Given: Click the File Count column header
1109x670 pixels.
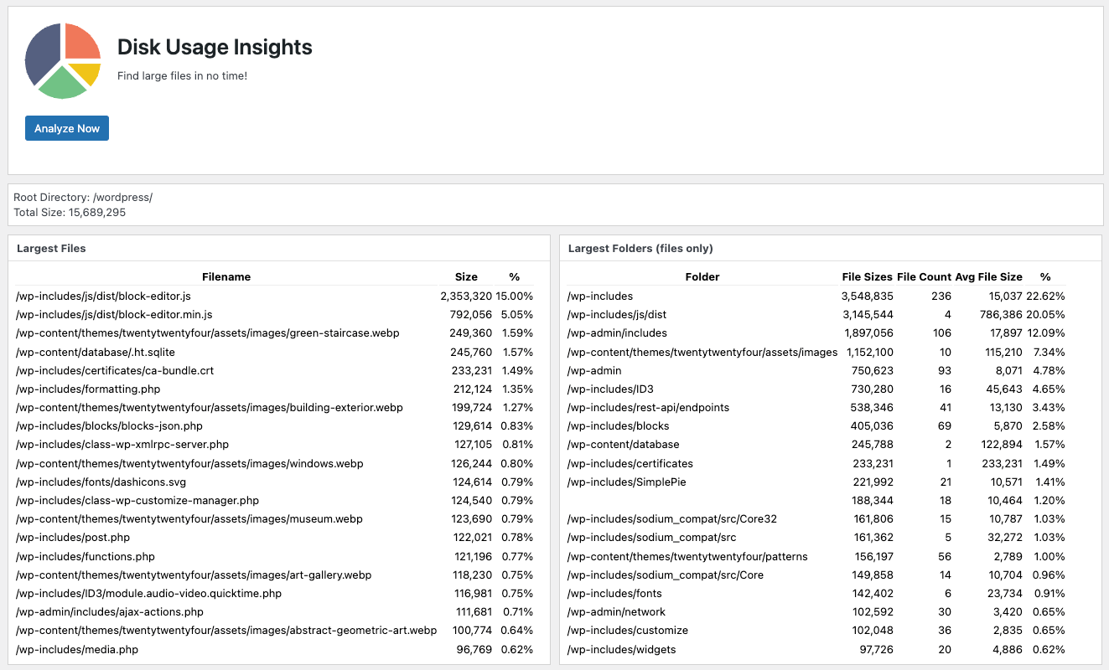Looking at the screenshot, I should pyautogui.click(x=925, y=276).
